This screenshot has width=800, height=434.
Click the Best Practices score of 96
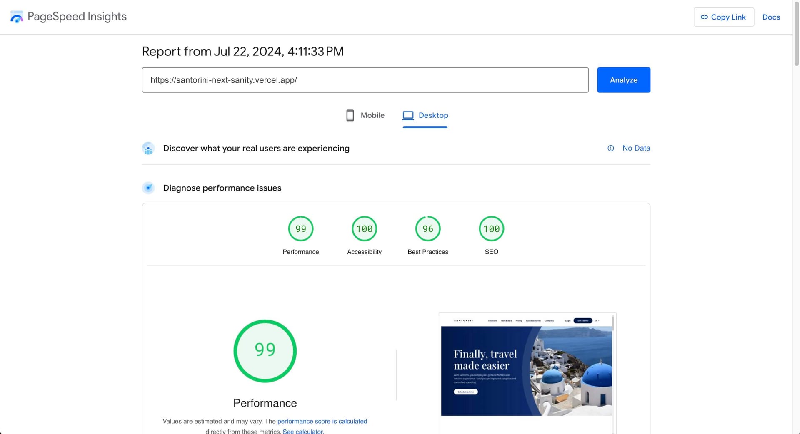coord(427,228)
